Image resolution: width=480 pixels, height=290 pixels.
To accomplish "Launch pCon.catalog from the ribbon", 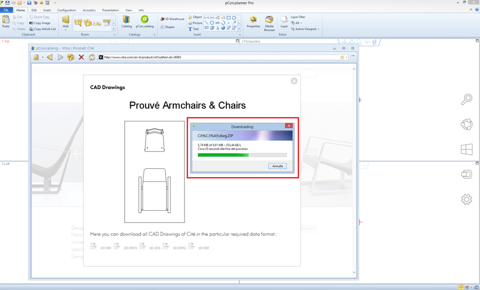I will pyautogui.click(x=145, y=22).
